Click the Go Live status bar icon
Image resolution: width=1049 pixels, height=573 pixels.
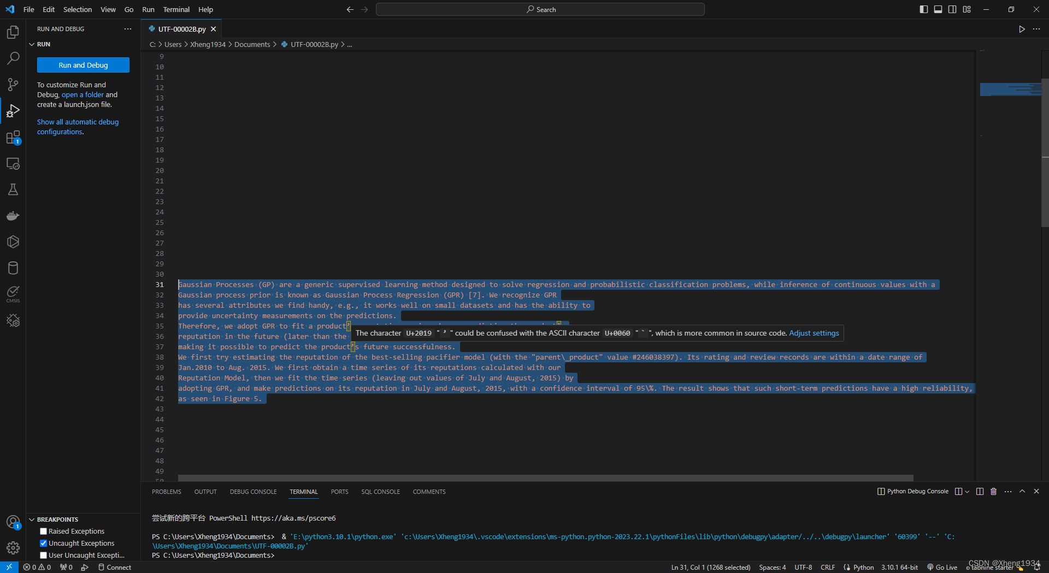pyautogui.click(x=942, y=567)
